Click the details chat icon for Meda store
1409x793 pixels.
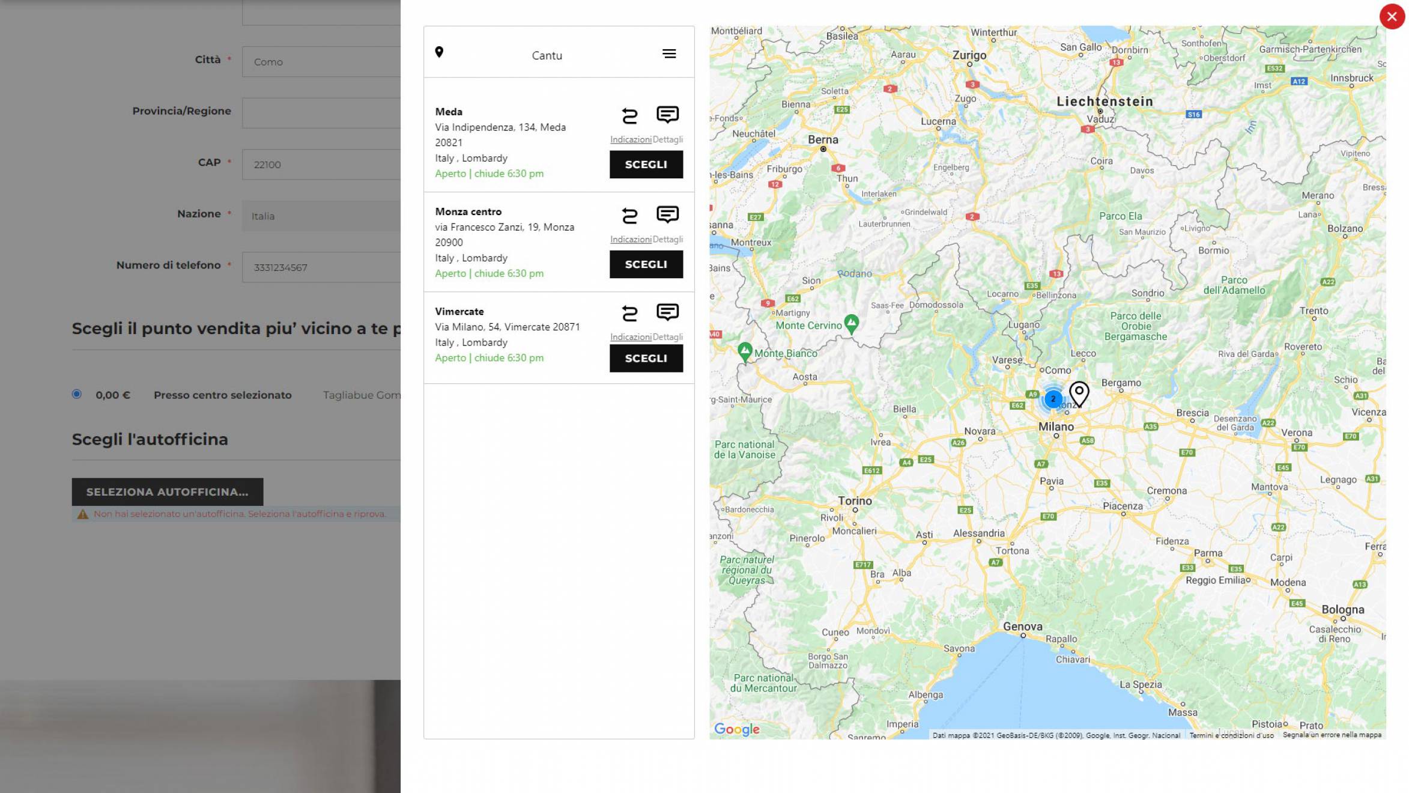pyautogui.click(x=667, y=115)
